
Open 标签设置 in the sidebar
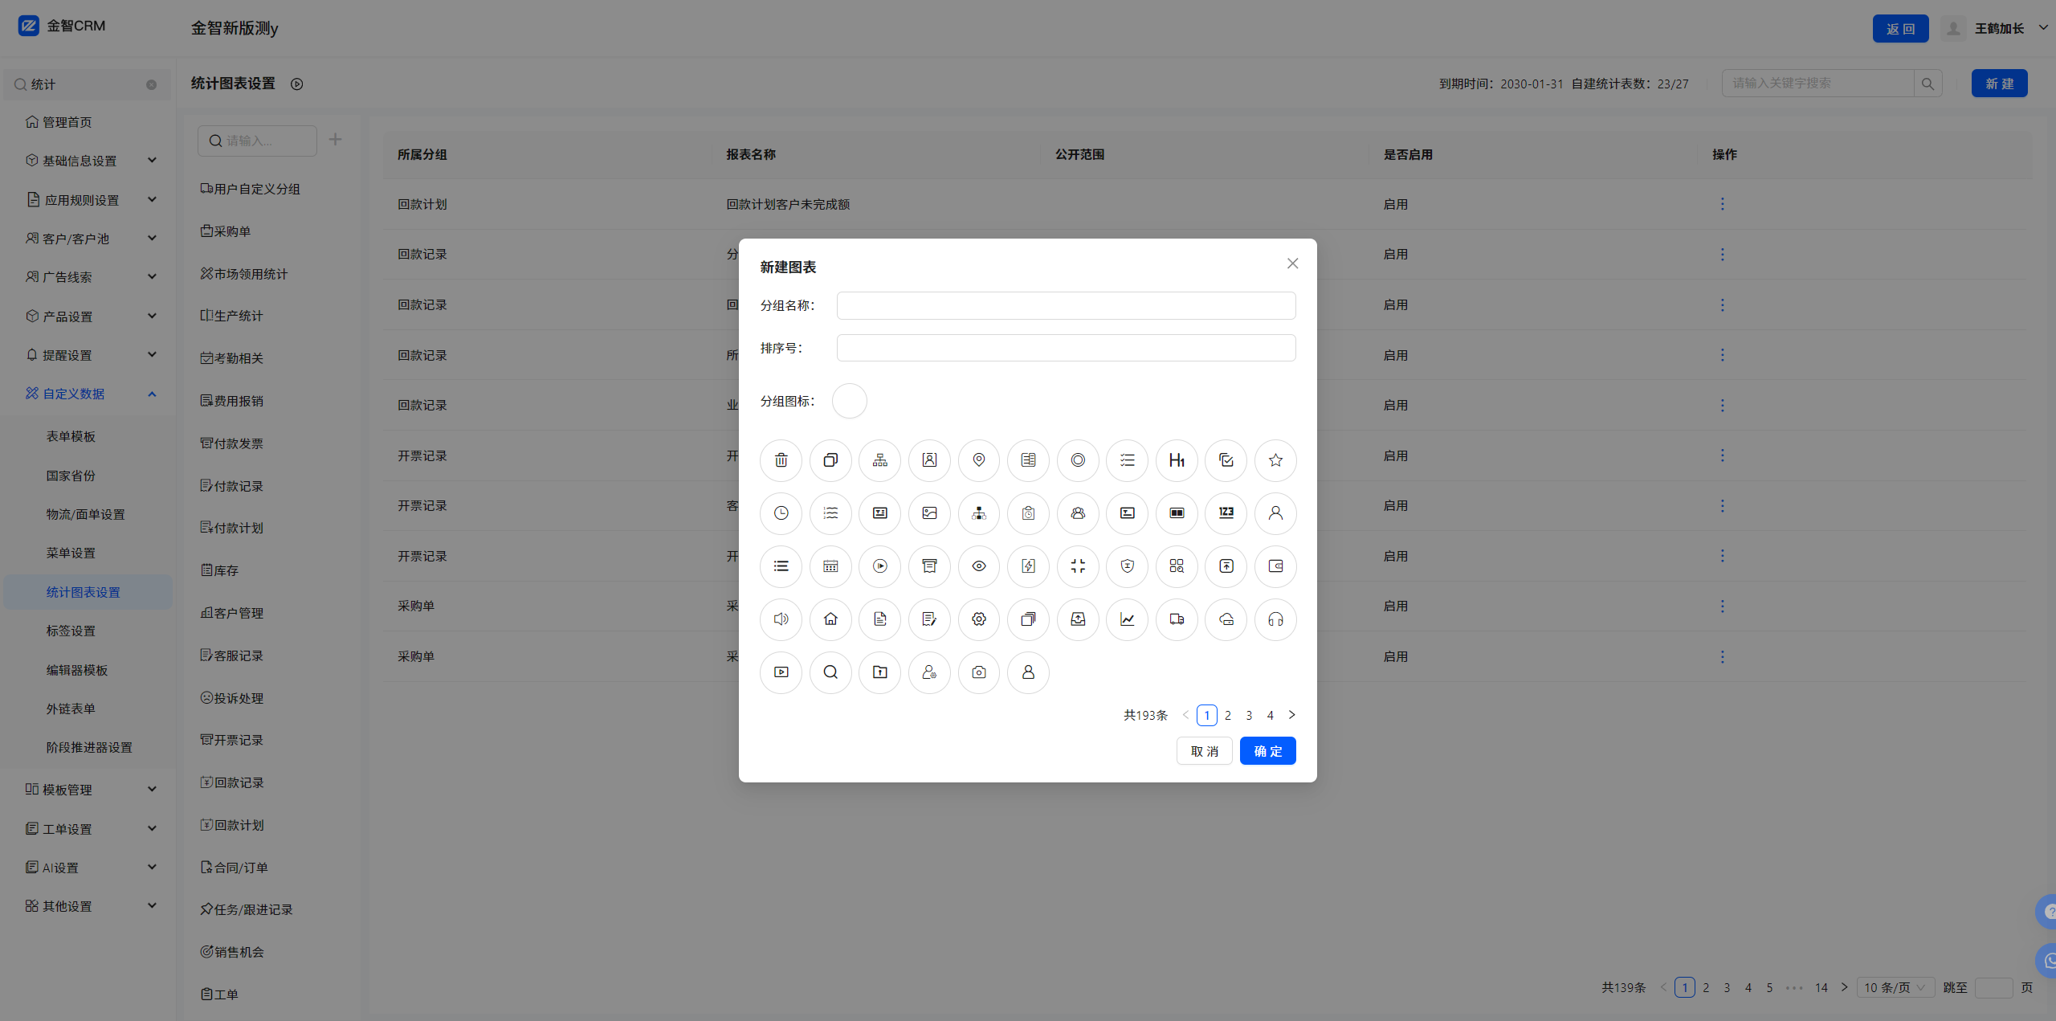tap(71, 631)
